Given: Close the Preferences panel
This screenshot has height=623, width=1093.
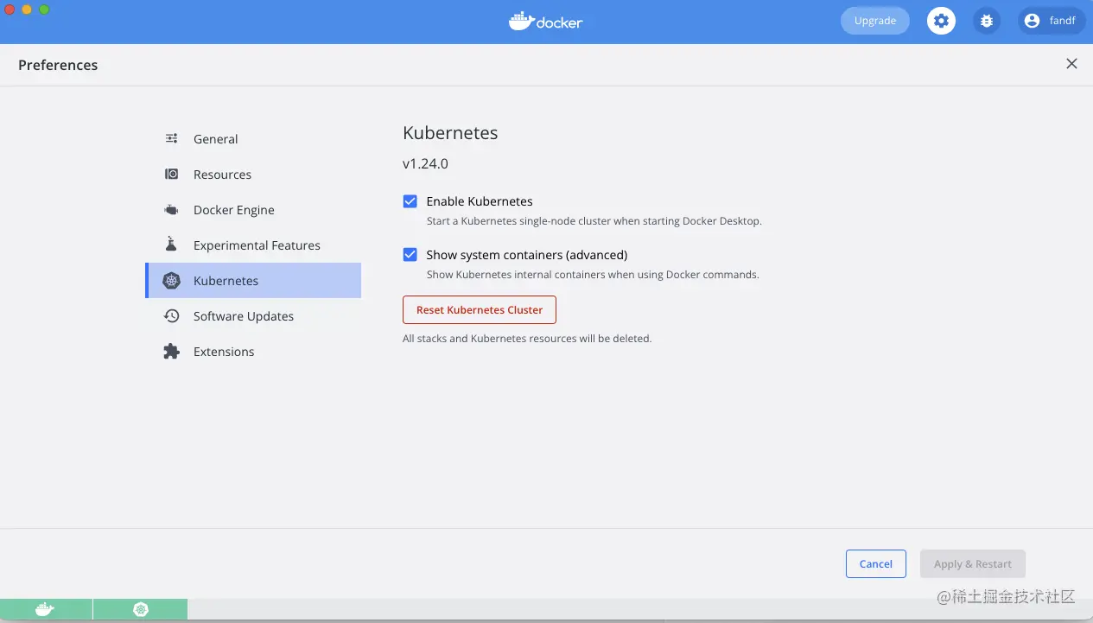Looking at the screenshot, I should (x=1071, y=64).
